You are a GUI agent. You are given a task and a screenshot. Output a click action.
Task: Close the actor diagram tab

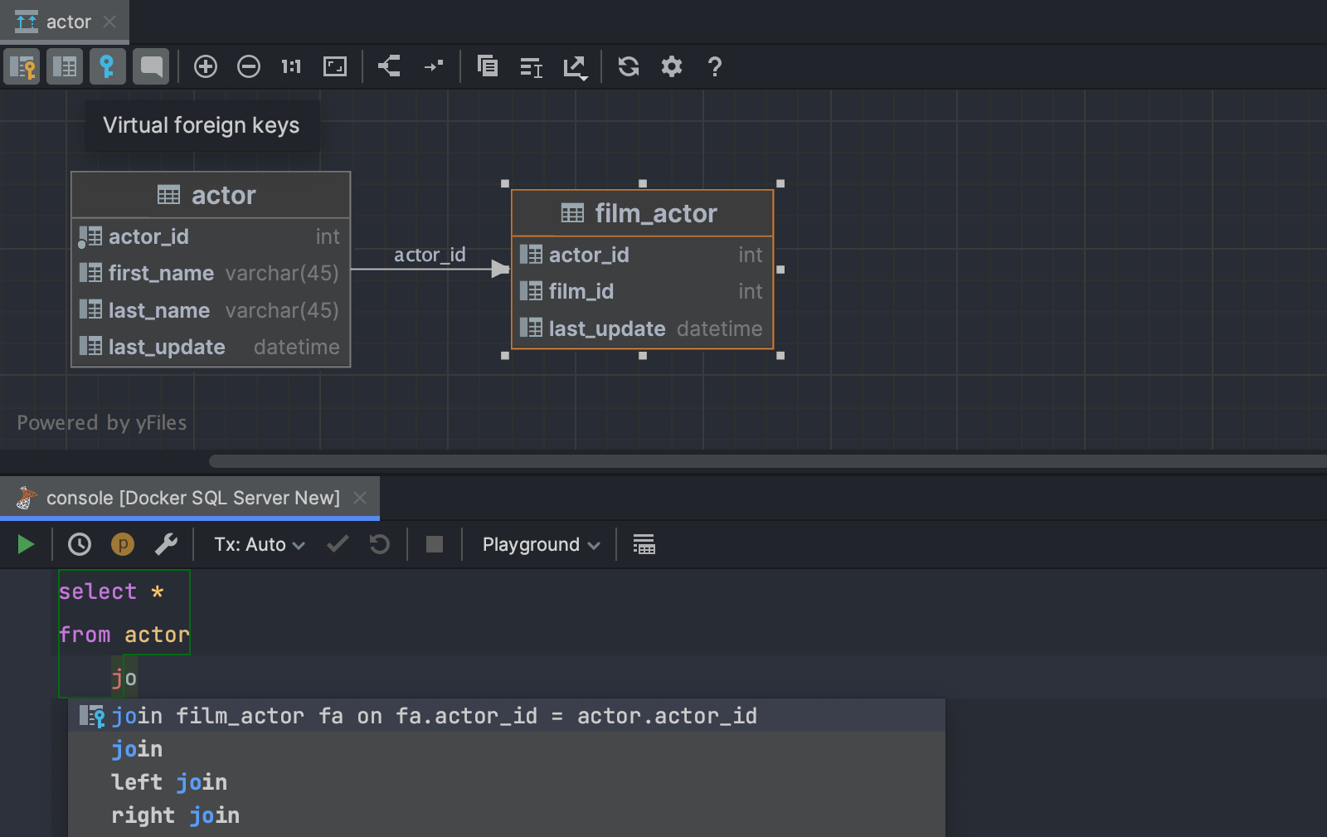point(109,22)
